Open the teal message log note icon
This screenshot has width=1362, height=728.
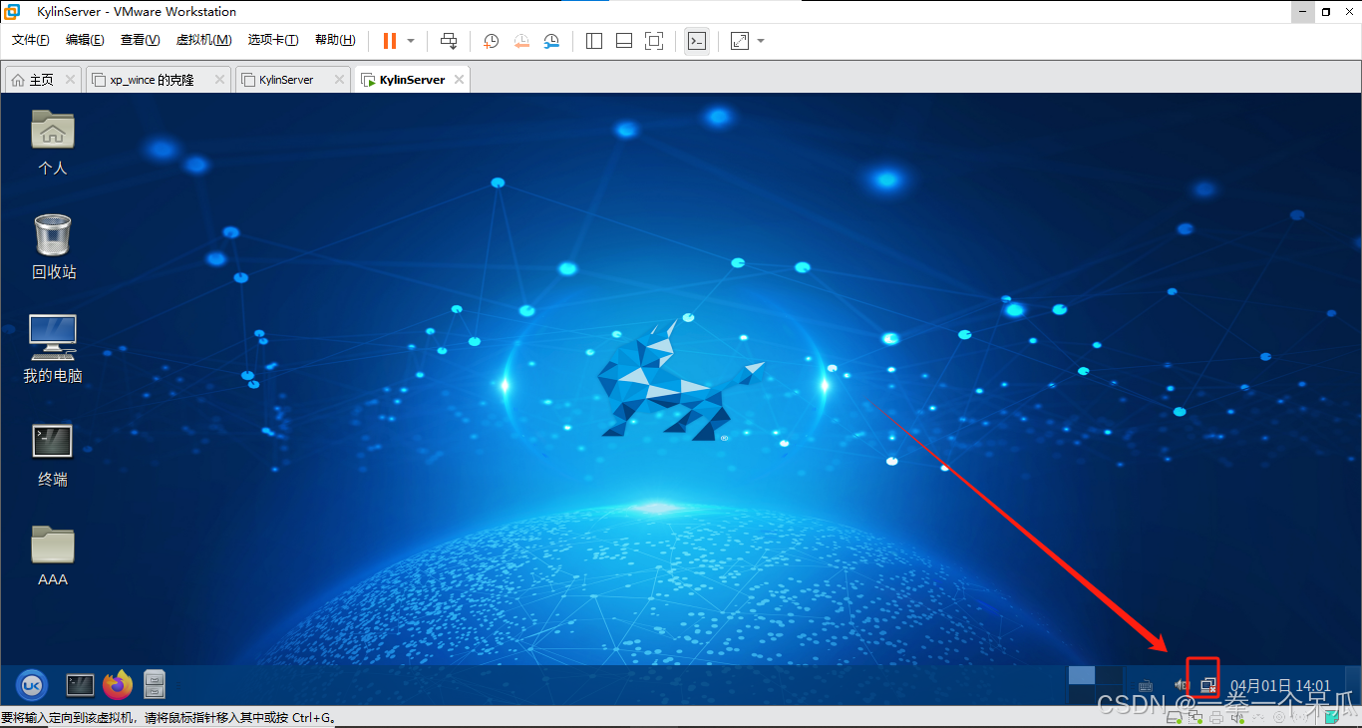click(x=1331, y=717)
